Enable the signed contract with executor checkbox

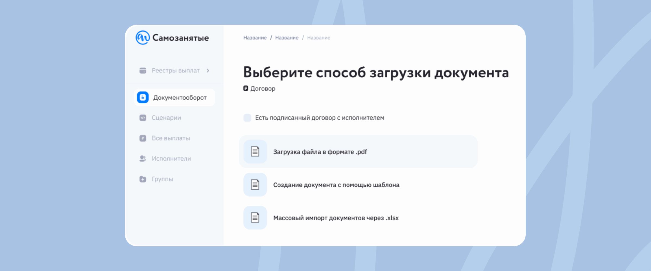coord(247,118)
